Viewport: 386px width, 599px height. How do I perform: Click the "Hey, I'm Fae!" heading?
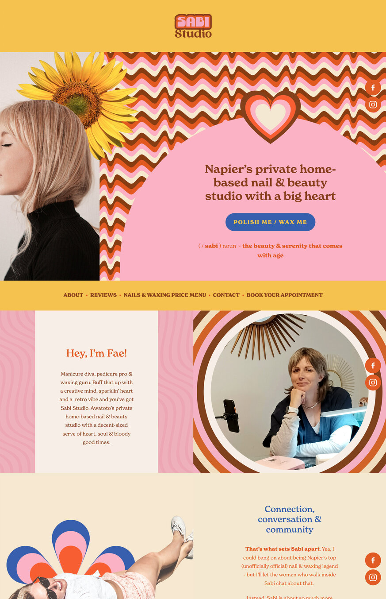point(96,353)
